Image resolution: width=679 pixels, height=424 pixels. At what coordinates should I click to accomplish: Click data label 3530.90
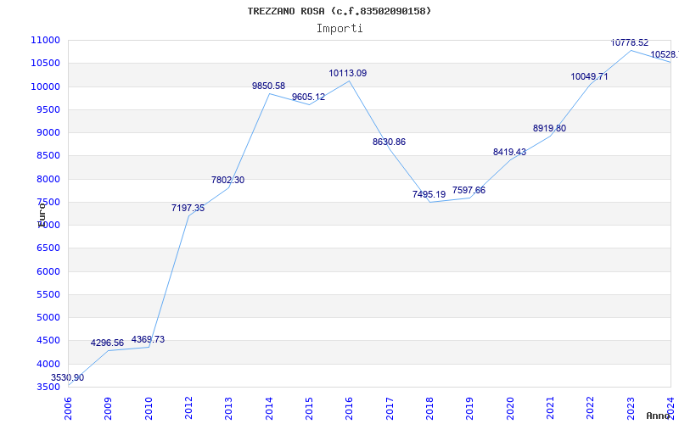click(x=68, y=377)
